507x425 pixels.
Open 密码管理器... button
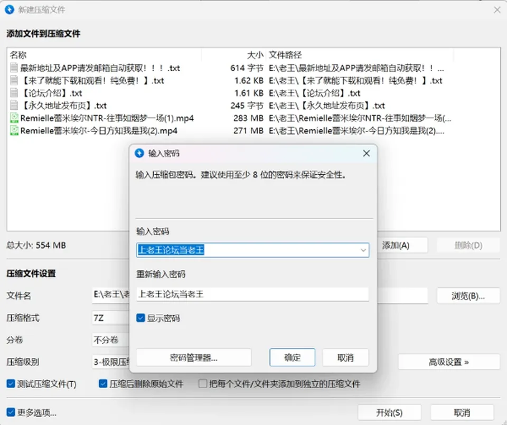194,357
